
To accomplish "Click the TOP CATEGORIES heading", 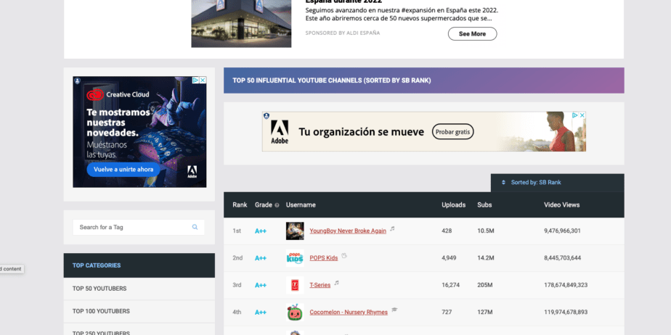I will pyautogui.click(x=97, y=265).
